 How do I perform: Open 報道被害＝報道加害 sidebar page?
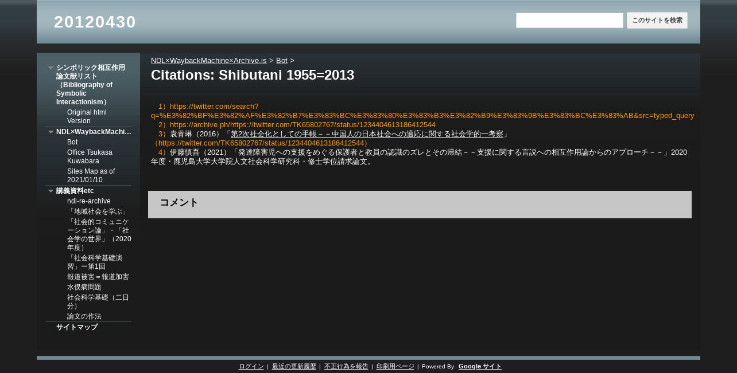98,277
